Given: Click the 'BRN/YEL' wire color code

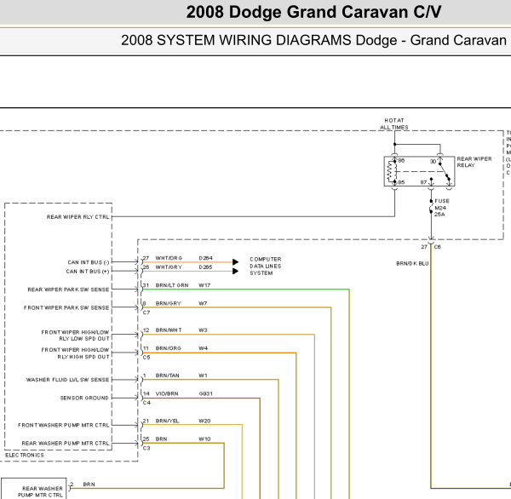Looking at the screenshot, I should [167, 421].
